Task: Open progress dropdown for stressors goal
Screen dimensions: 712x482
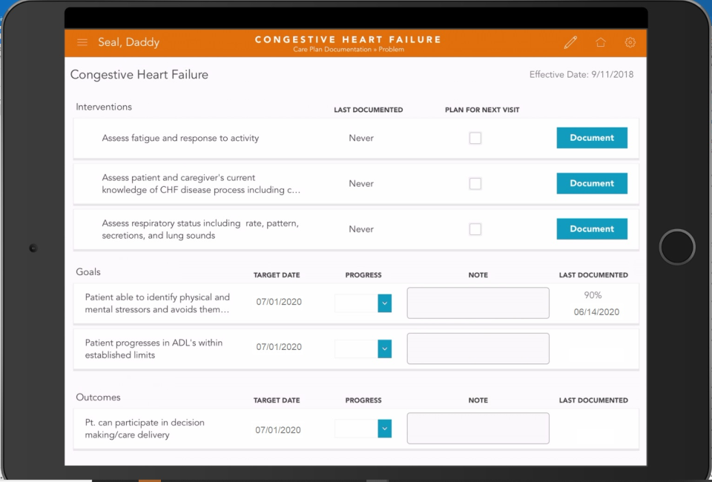Action: [x=384, y=303]
